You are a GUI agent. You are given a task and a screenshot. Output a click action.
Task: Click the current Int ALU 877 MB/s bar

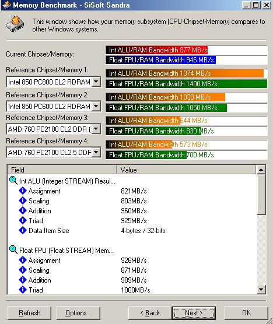157,50
